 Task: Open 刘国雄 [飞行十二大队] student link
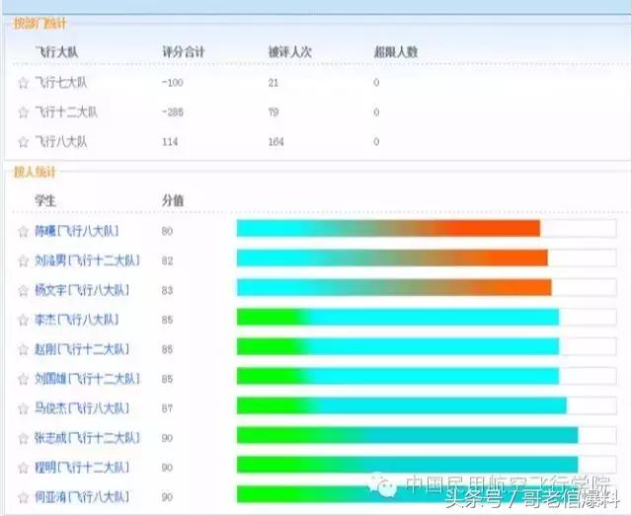coord(87,379)
